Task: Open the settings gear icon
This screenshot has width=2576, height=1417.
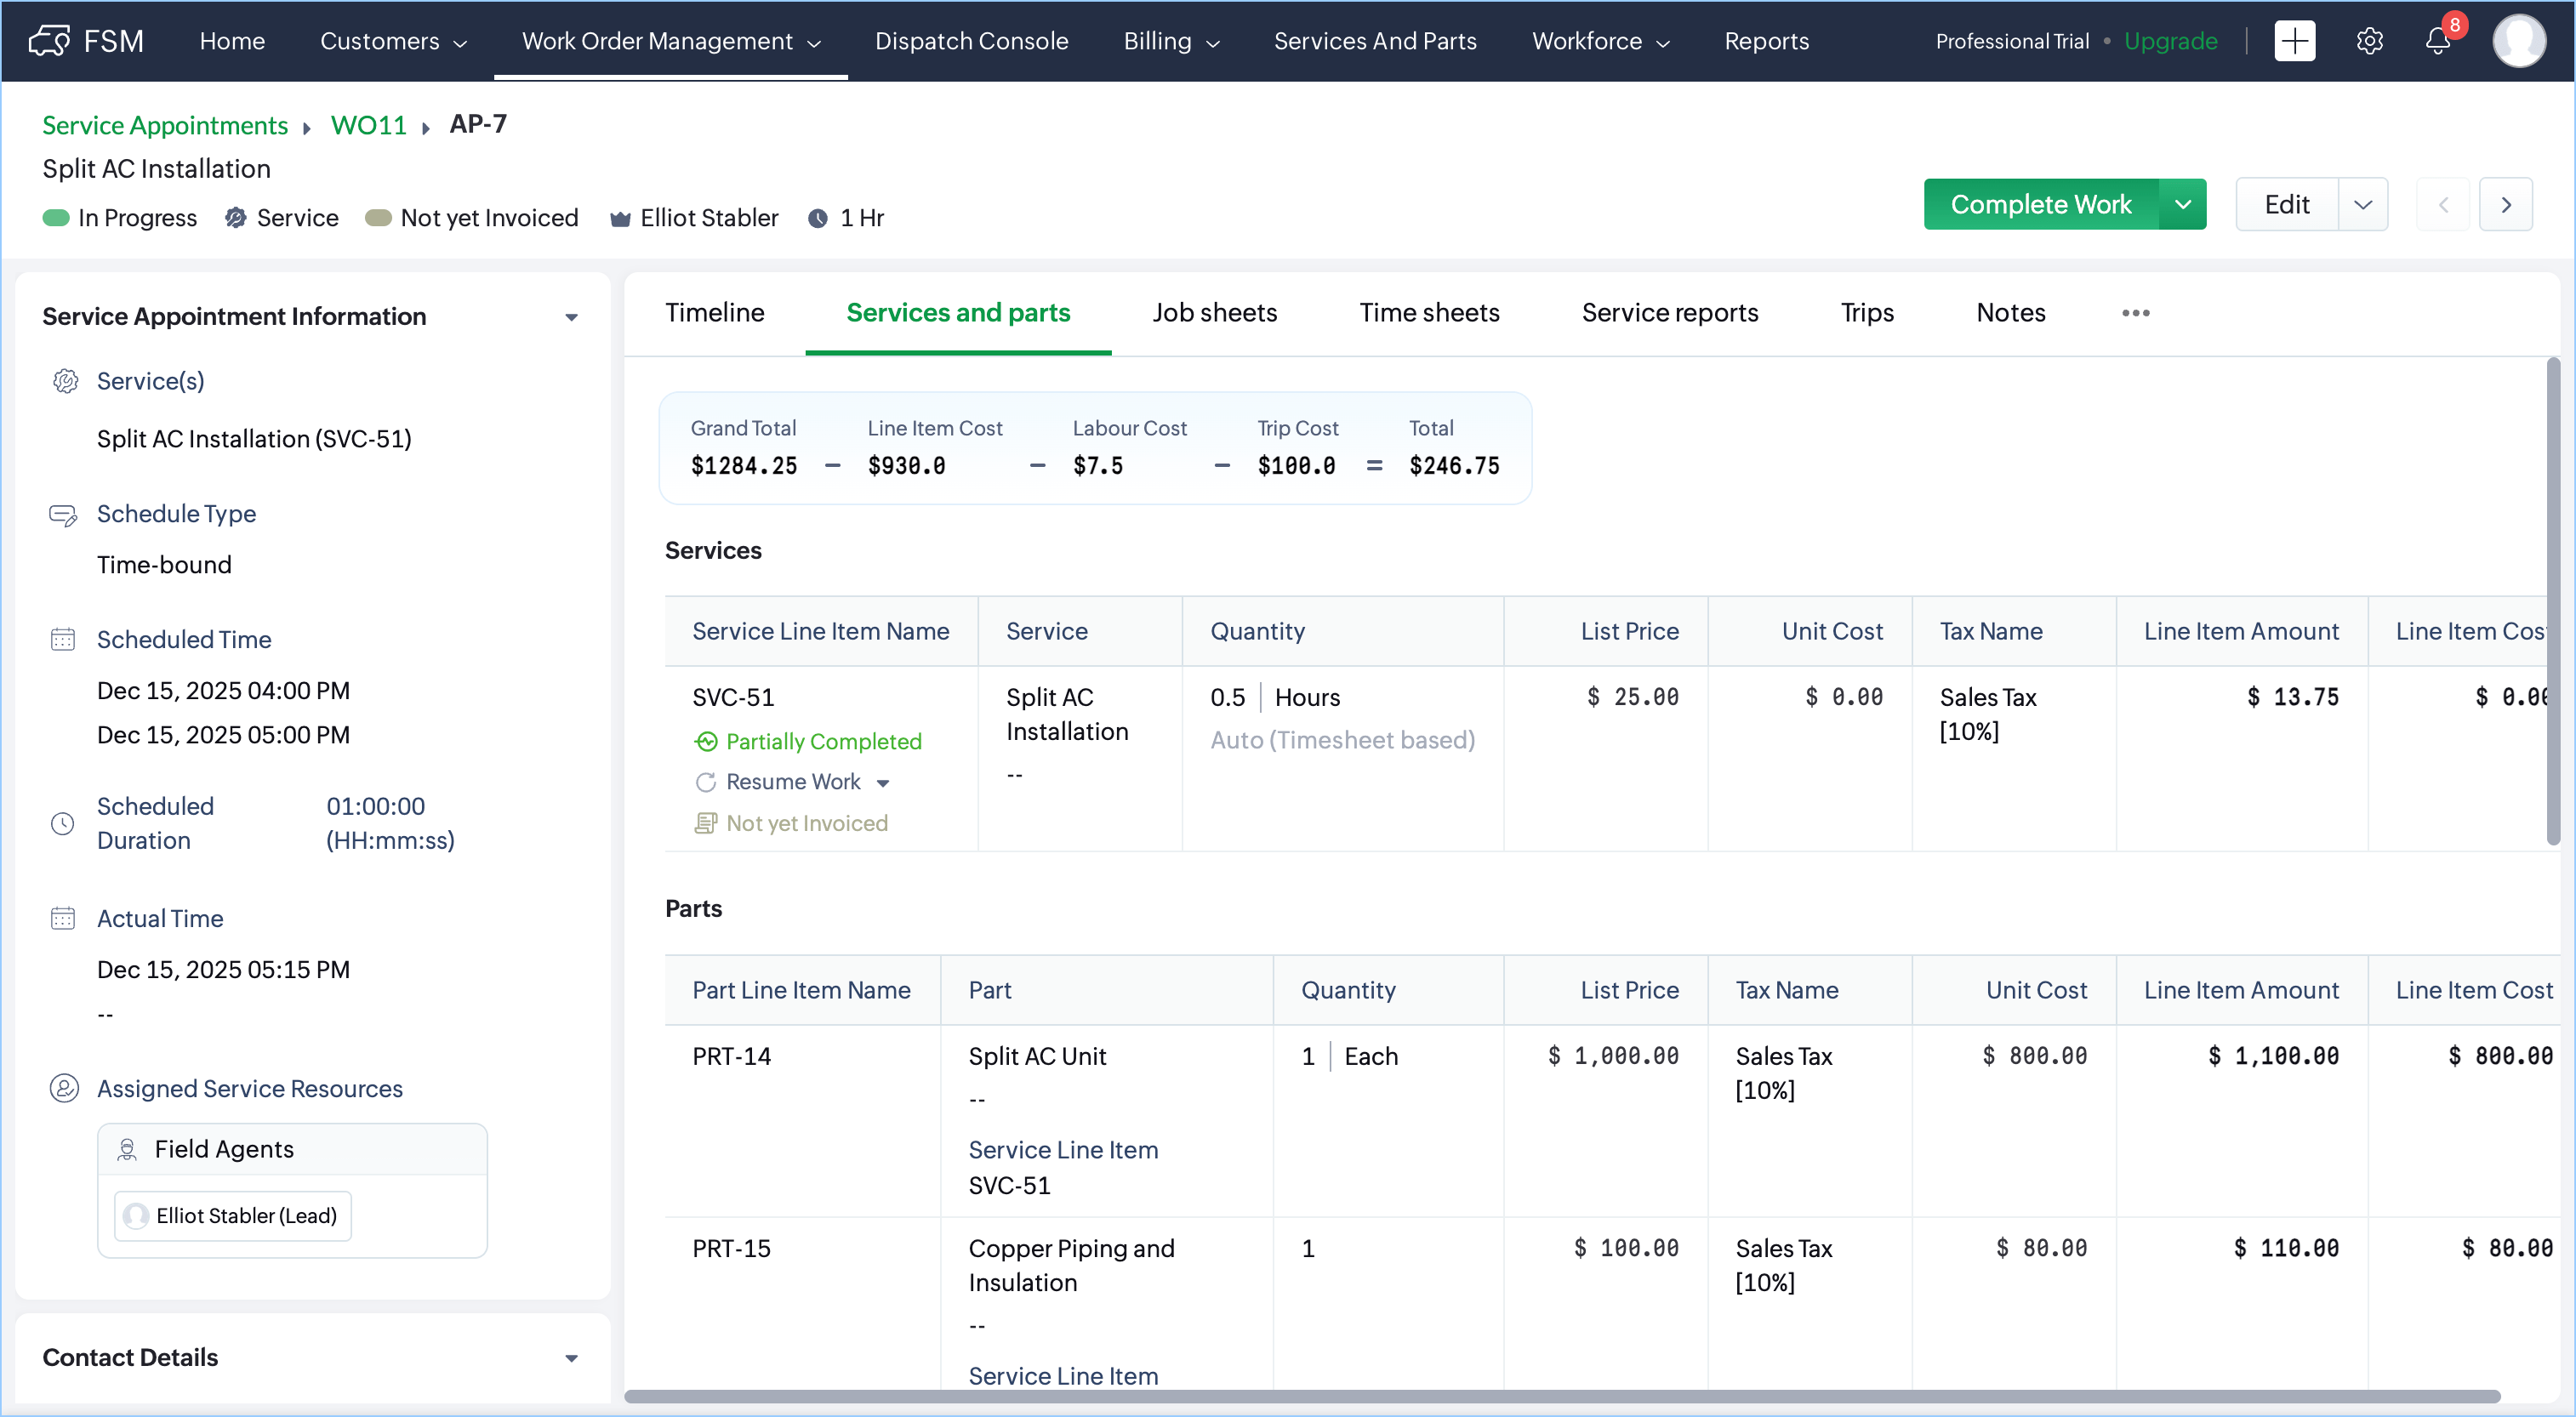Action: coord(2369,41)
